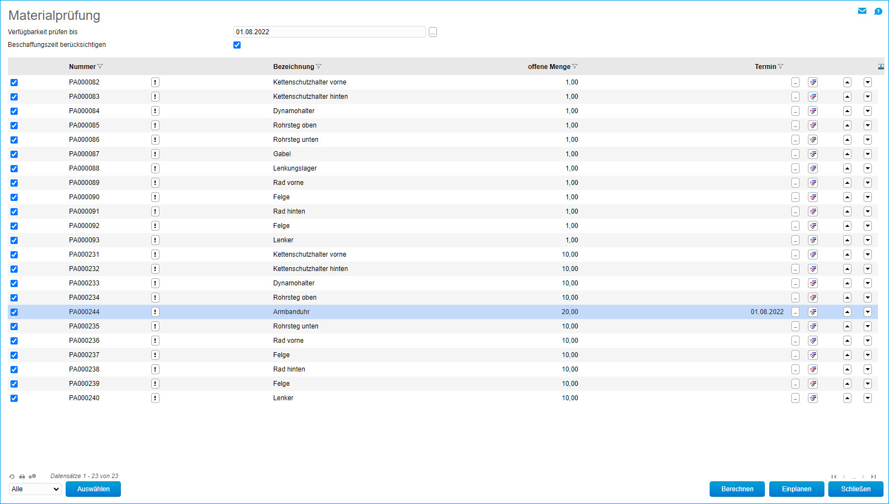Move PA000086 Rohrsteg unten row down
The image size is (889, 504).
[x=867, y=140]
